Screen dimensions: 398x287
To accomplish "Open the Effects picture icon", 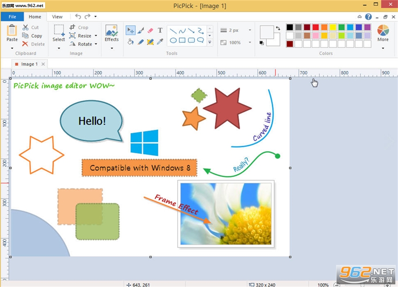I will (111, 30).
